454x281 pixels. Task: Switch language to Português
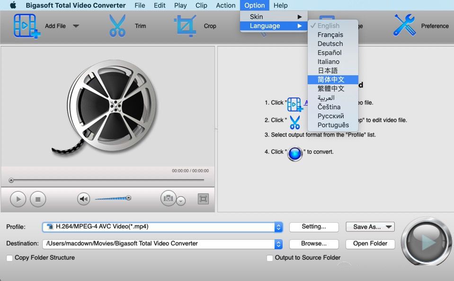click(x=333, y=125)
